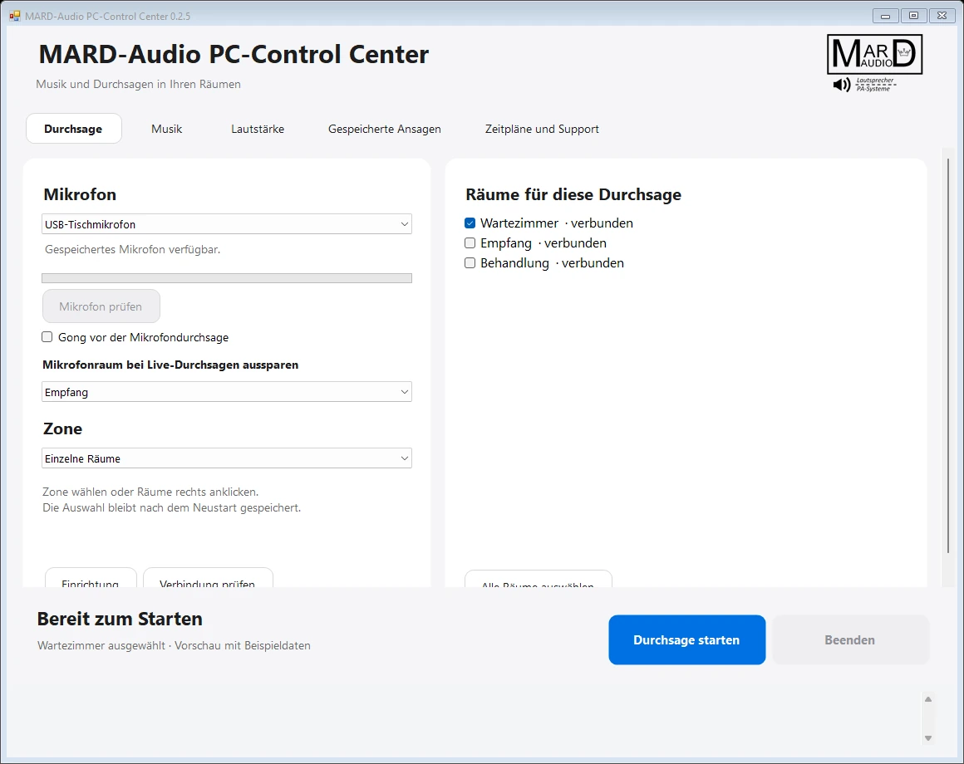The height and width of the screenshot is (764, 964).
Task: Click the Einrichtung button
Action: 91,578
